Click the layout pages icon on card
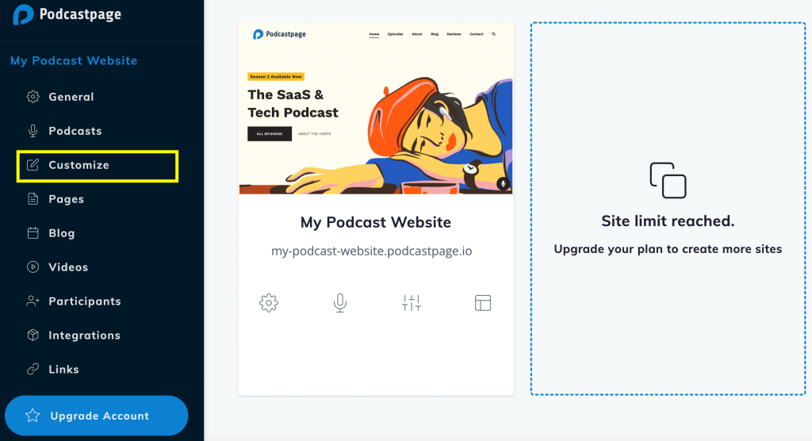This screenshot has height=441, width=812. coord(483,303)
